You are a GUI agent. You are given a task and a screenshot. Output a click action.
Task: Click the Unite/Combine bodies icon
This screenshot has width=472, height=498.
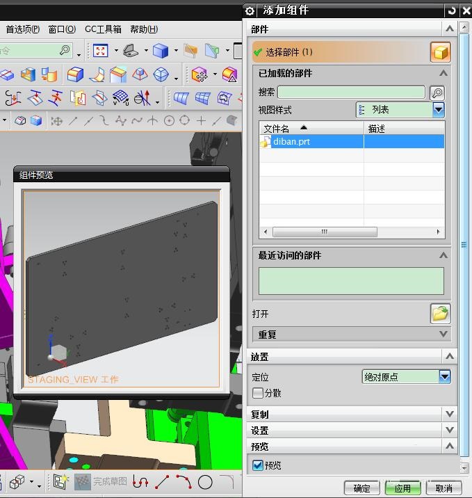click(x=49, y=74)
